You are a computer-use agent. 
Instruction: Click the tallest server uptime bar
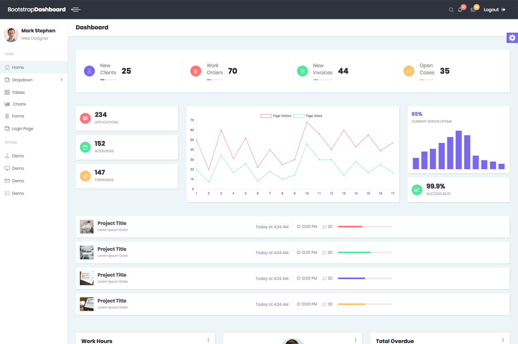click(x=459, y=150)
